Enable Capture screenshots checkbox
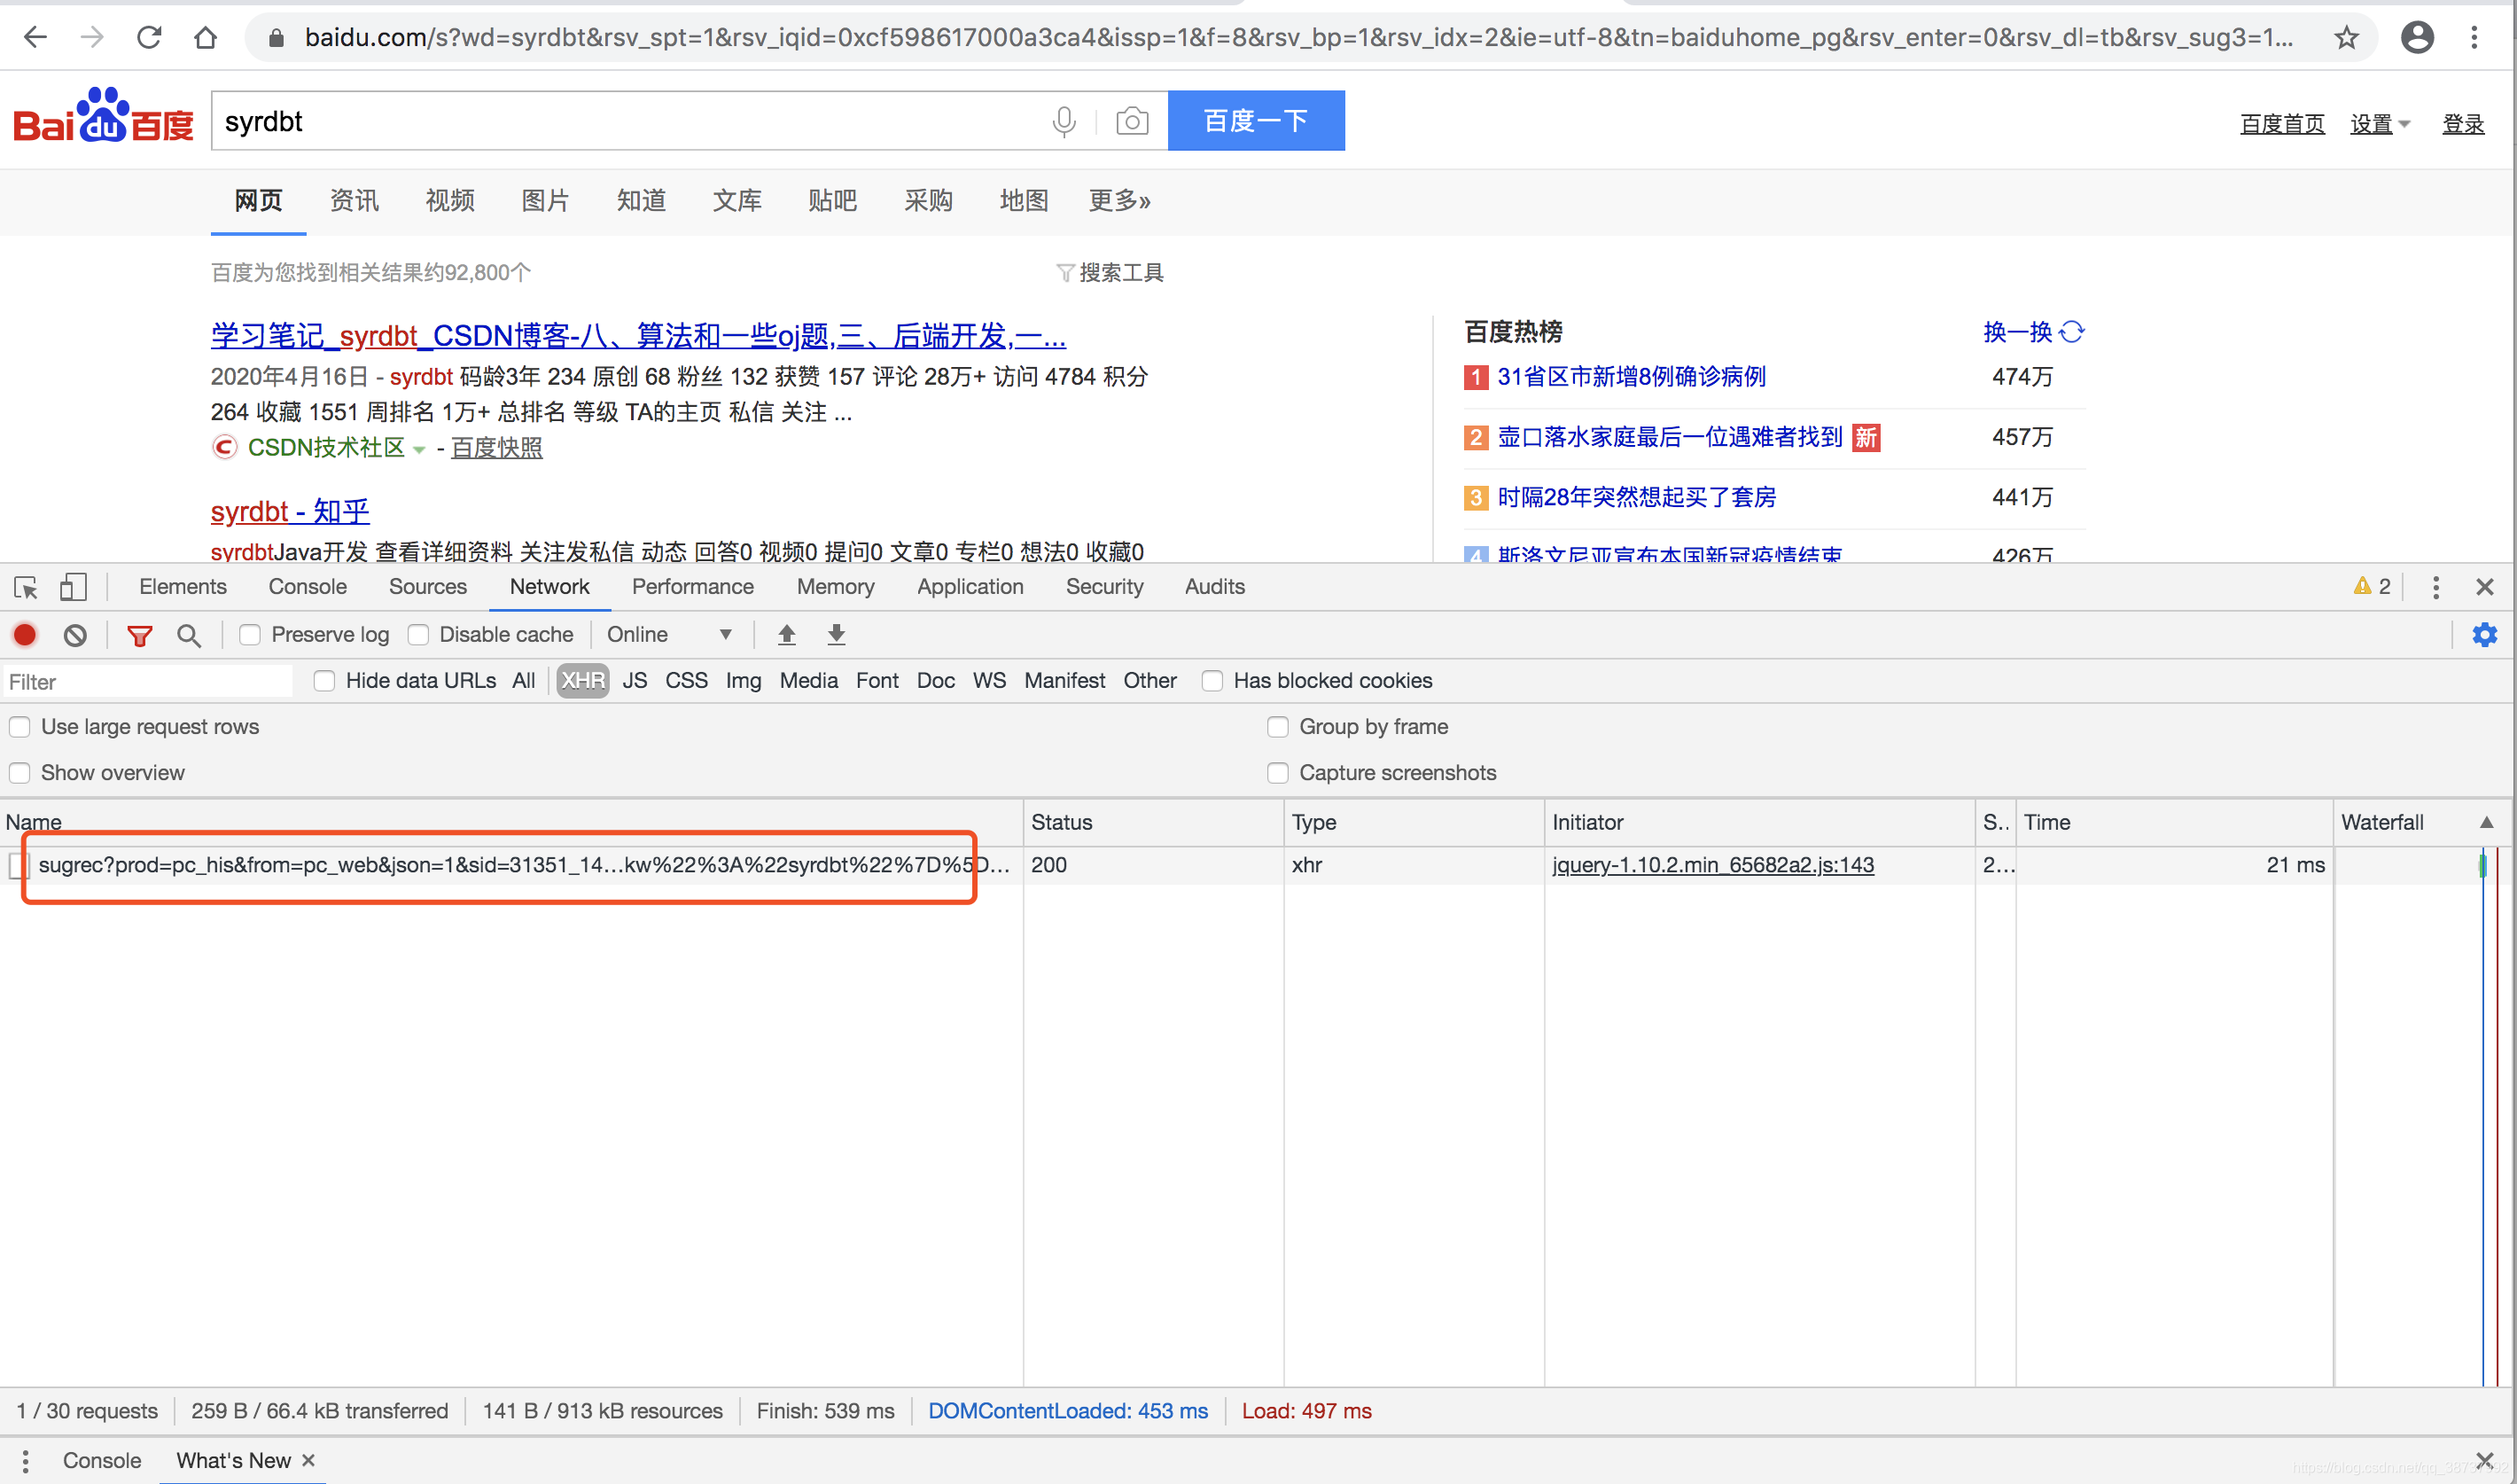Screen dimensions: 2517x1484 pos(1277,773)
